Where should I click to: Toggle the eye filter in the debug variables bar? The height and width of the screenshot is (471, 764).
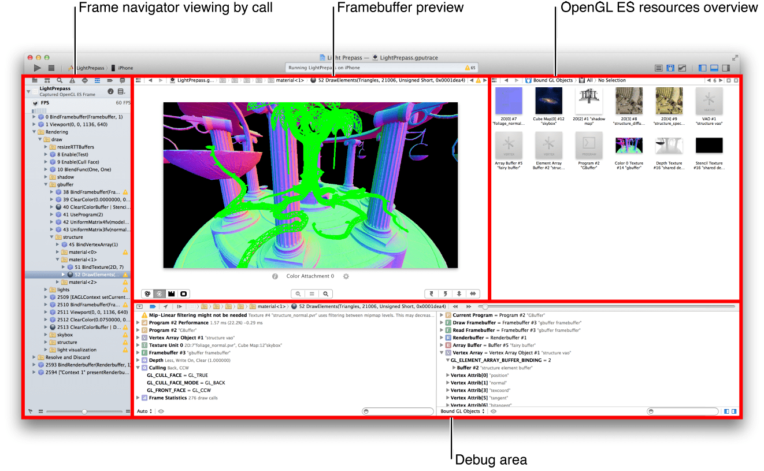coord(162,411)
